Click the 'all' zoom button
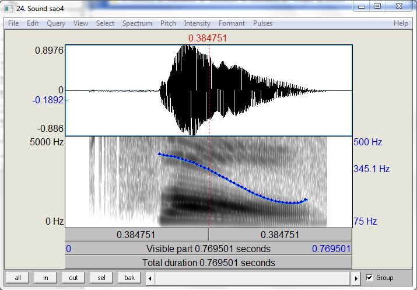Screen dimensions: 417x290 [x=18, y=278]
